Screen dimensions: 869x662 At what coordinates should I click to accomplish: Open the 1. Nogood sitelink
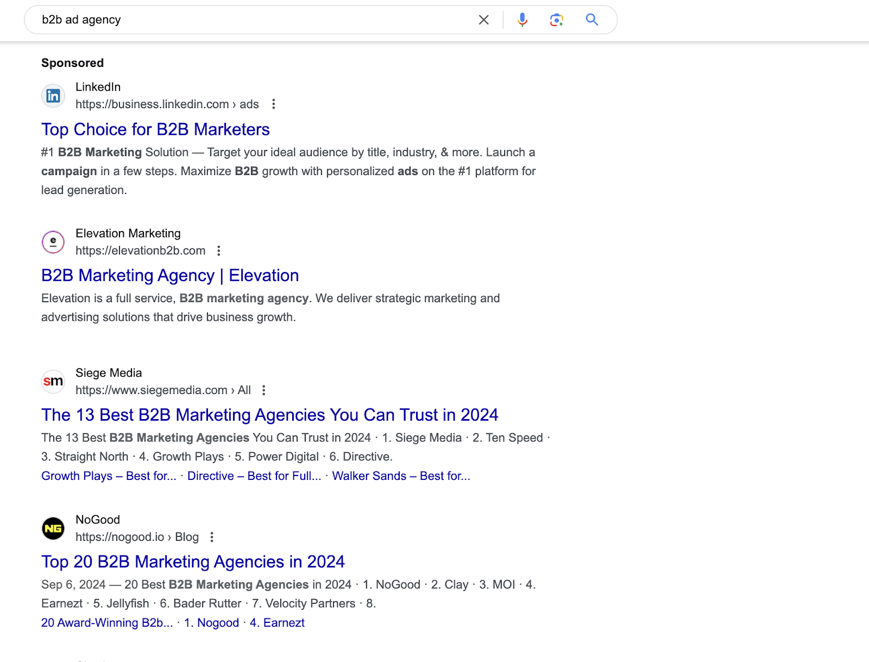[x=211, y=623]
